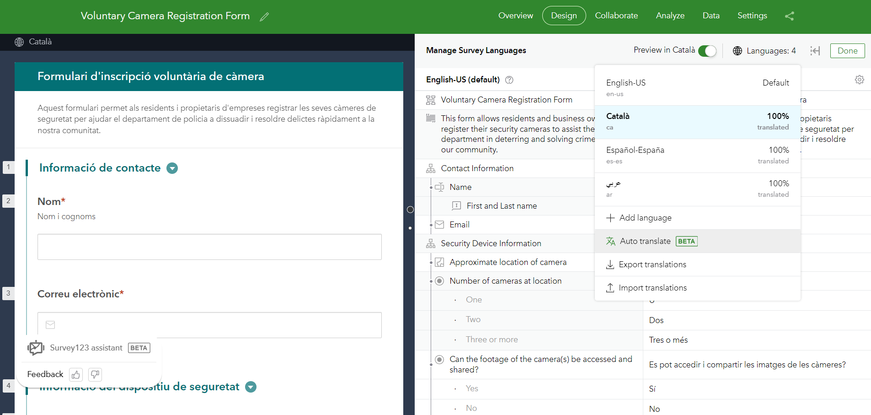871x415 pixels.
Task: Click the Nom i cognoms hint text
Action: pyautogui.click(x=66, y=216)
